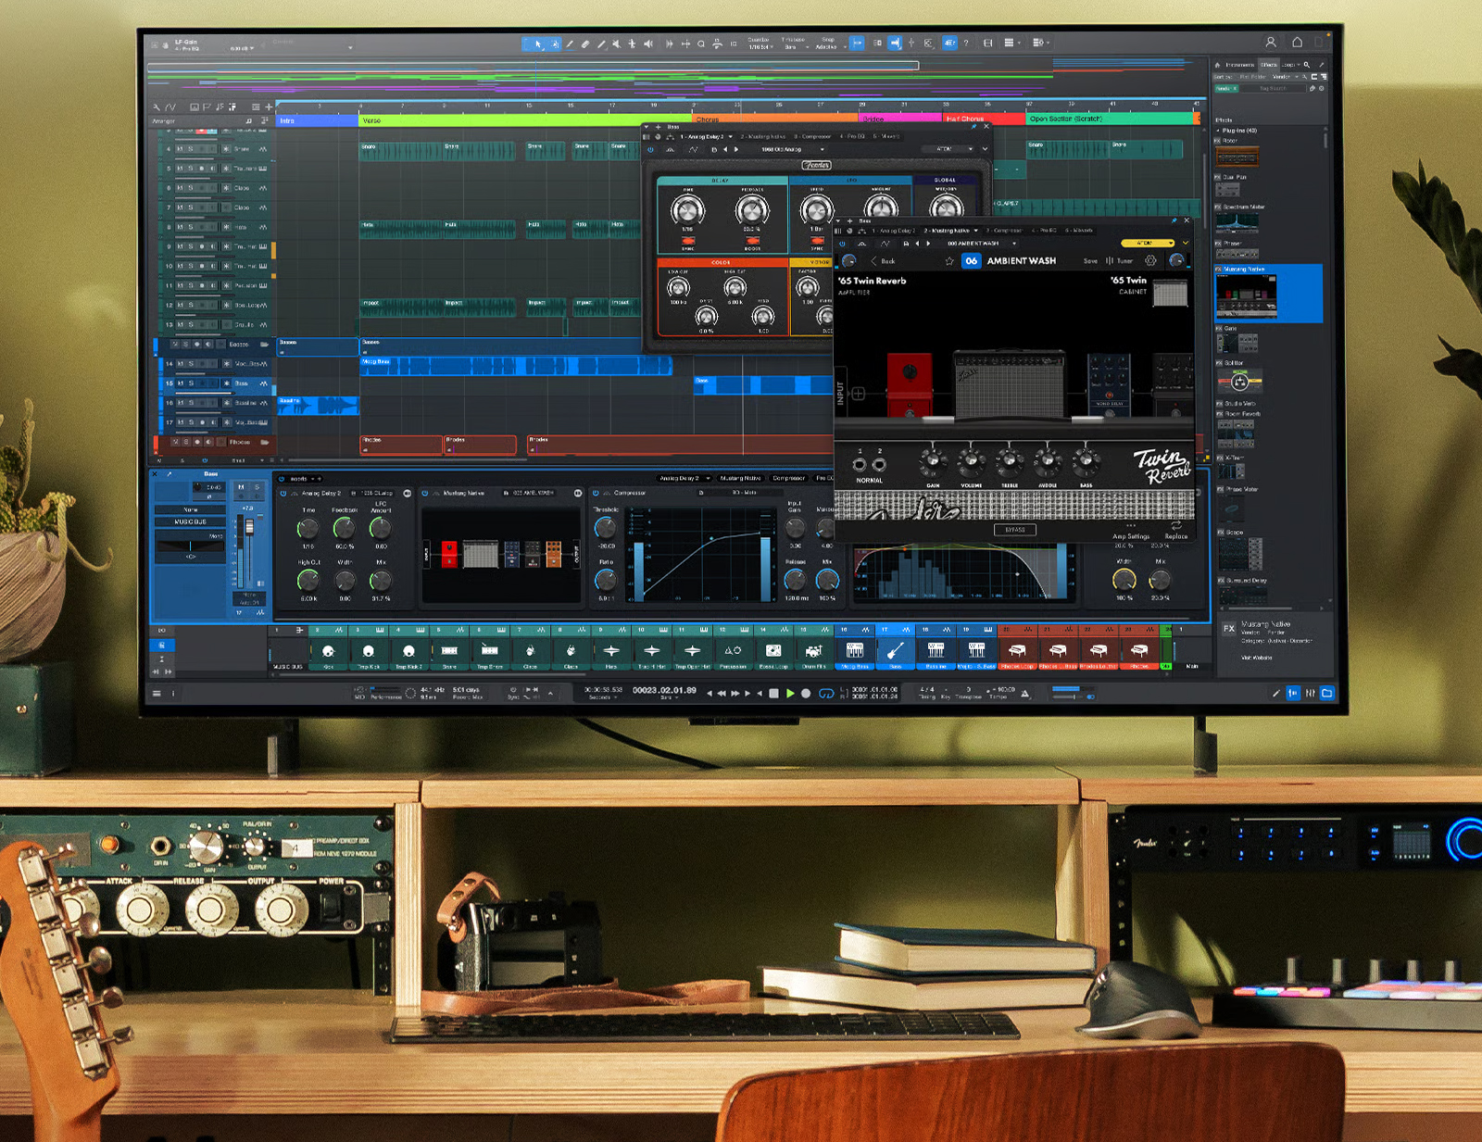Toggle the loop button in the transport
This screenshot has height=1142, width=1482.
(x=825, y=694)
